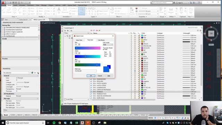
Task: Click the Match Layer button
Action: (102, 14)
